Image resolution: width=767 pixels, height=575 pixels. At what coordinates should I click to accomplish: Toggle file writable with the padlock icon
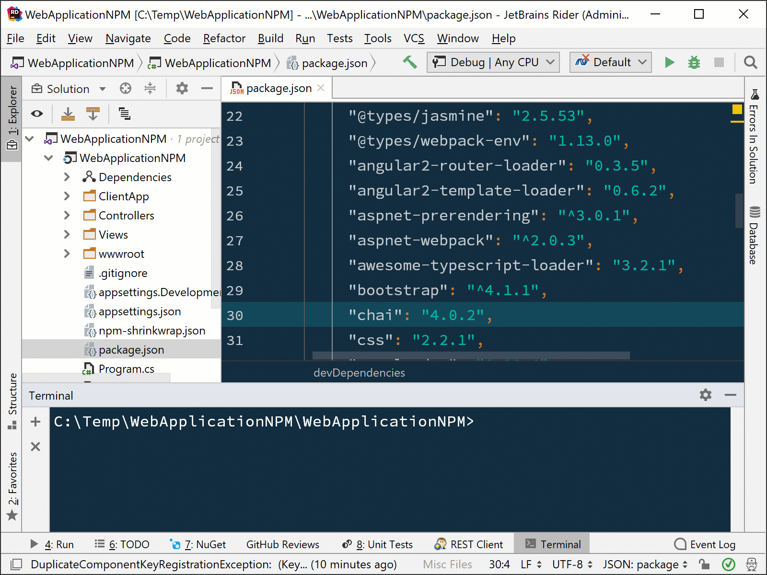coord(703,564)
